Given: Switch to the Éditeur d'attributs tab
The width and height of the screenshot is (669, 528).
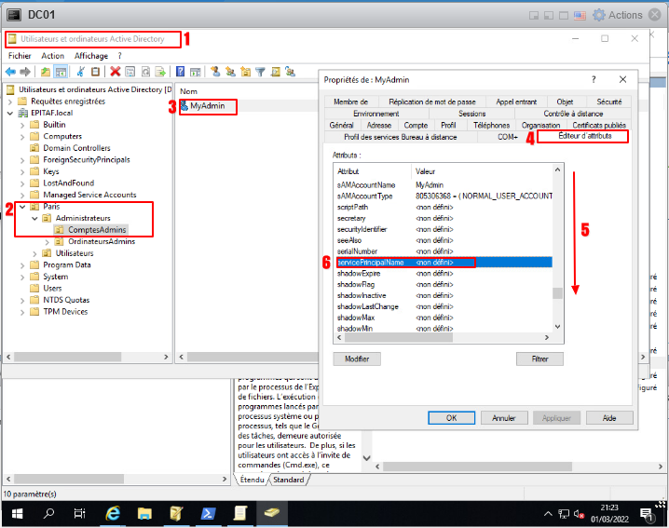Looking at the screenshot, I should click(x=585, y=136).
